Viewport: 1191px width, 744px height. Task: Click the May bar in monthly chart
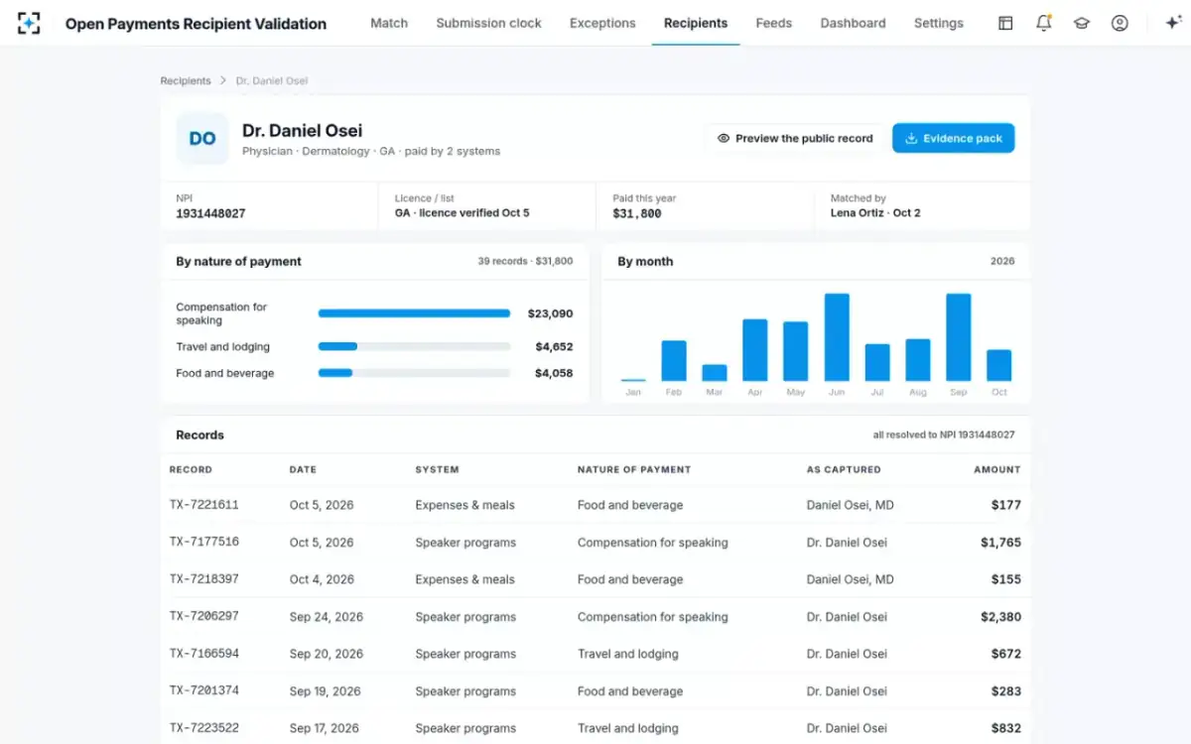[x=796, y=351]
